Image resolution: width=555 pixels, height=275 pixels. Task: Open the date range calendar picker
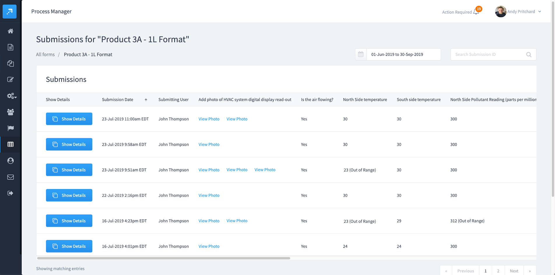(x=361, y=55)
